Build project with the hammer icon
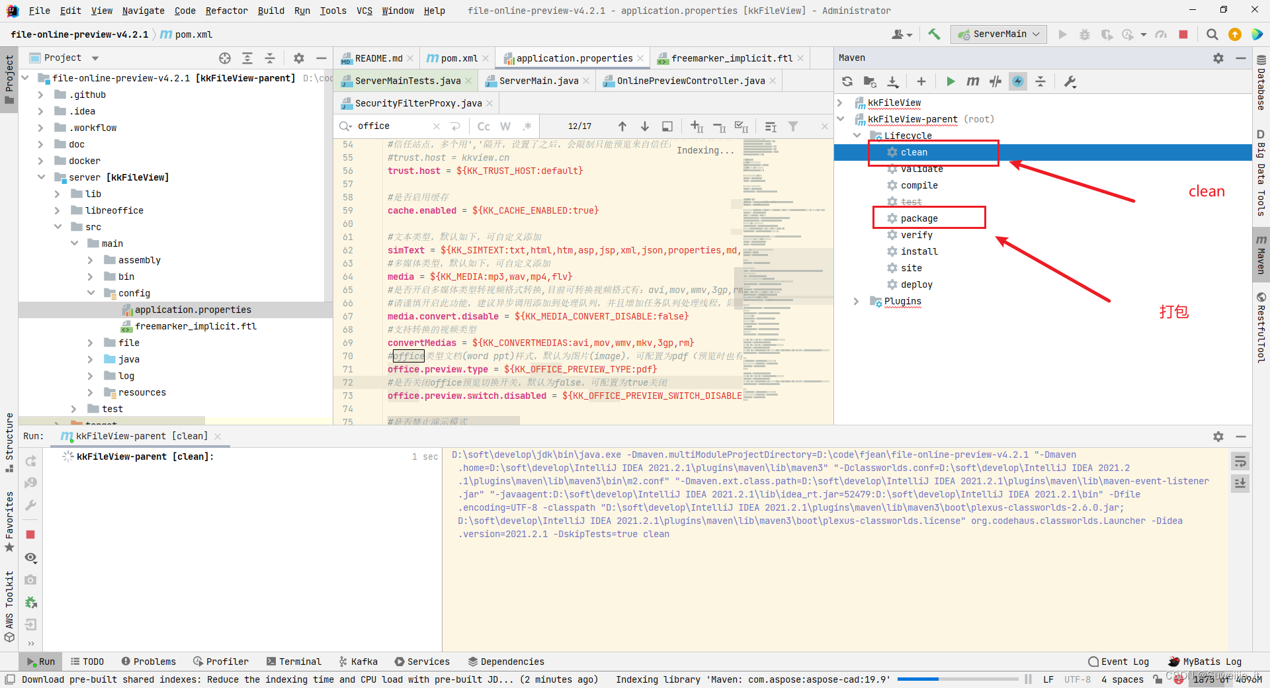The width and height of the screenshot is (1270, 688). pos(934,34)
